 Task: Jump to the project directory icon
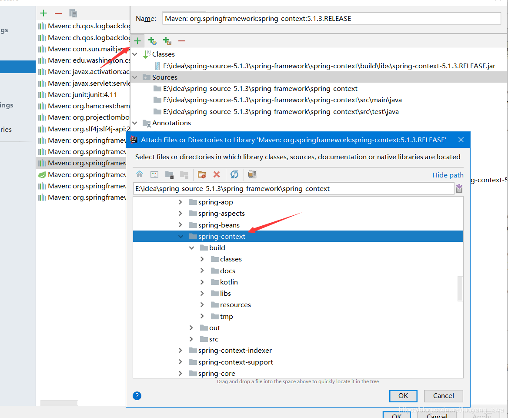[x=169, y=175]
